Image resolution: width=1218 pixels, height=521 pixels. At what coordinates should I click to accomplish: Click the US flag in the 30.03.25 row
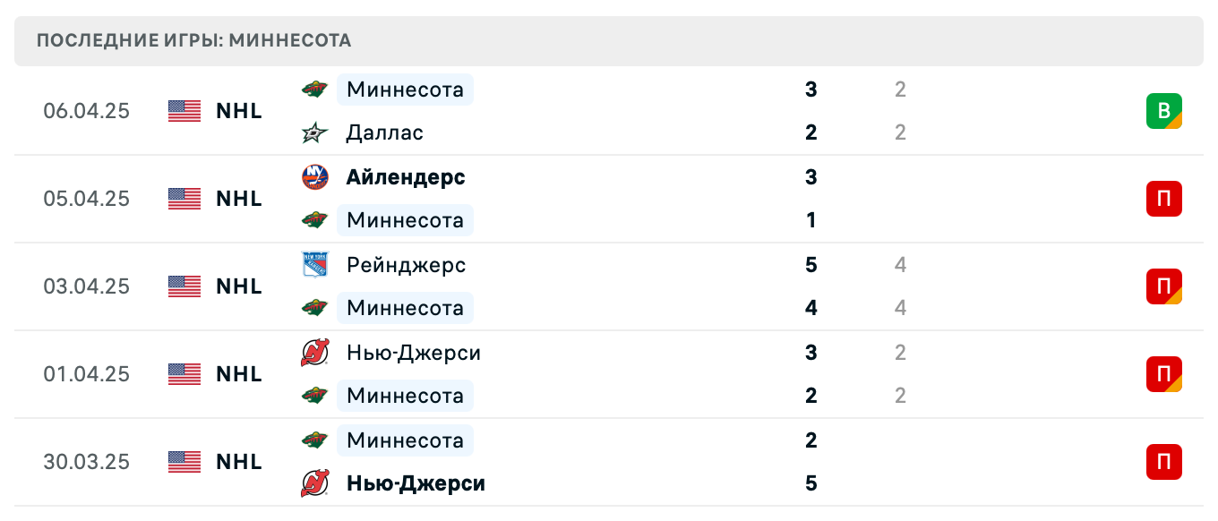[184, 462]
